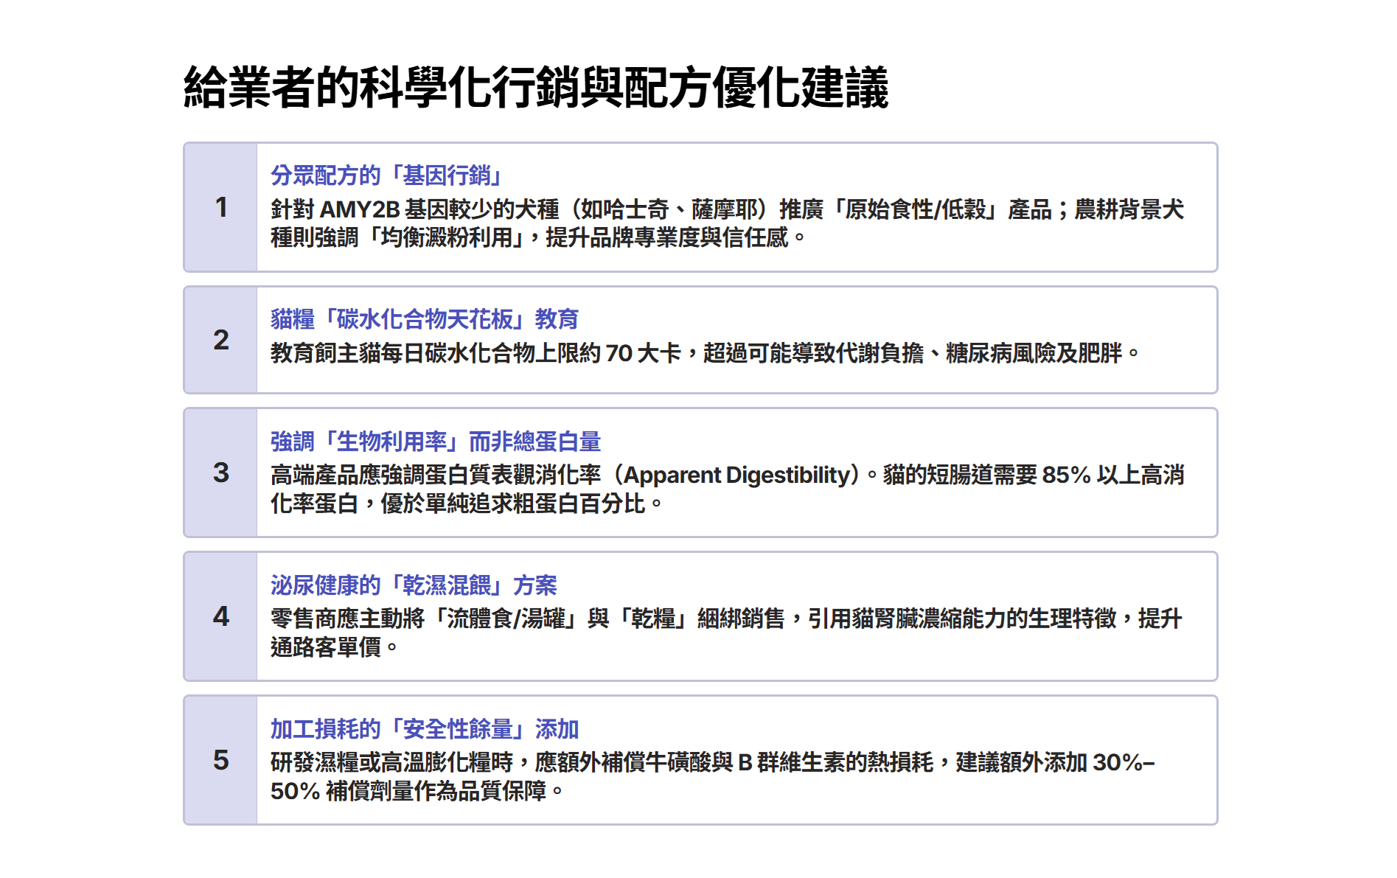Select the heading 強調「生物利用率」而非總蛋白量

[x=435, y=442]
